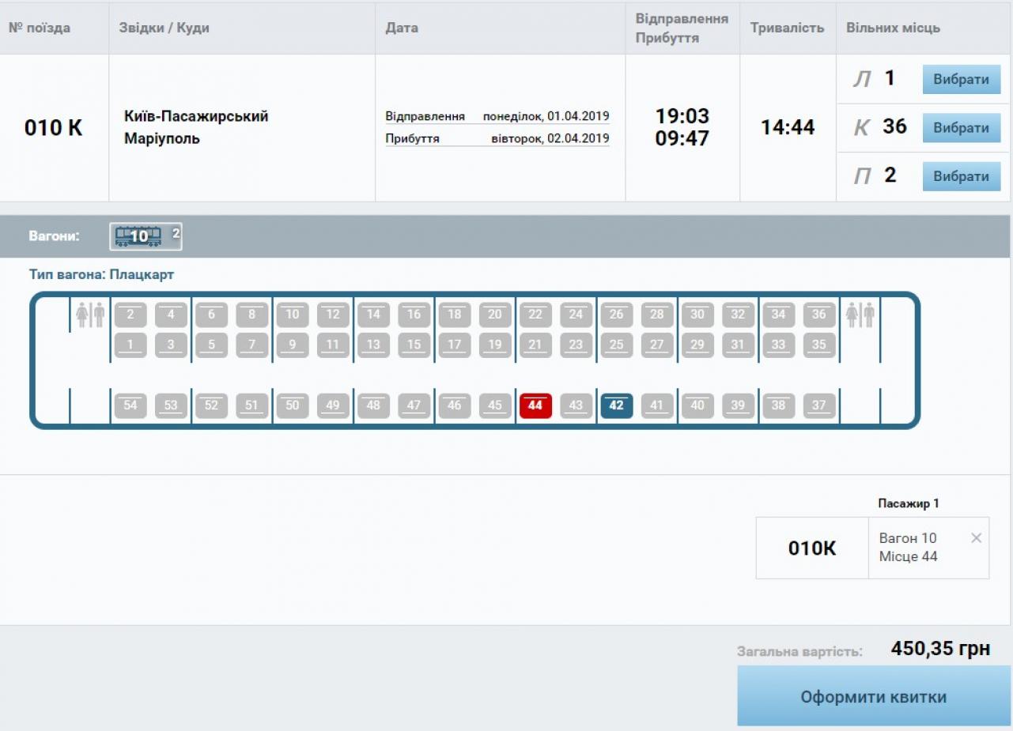Screen dimensions: 1013x731
Task: Deselect the red seat 44
Action: tap(535, 405)
